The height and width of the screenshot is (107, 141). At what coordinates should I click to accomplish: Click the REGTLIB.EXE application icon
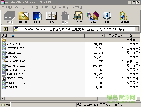pyautogui.click(x=4, y=74)
